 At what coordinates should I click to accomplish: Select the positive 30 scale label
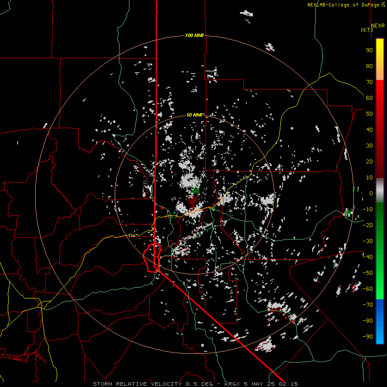pos(369,146)
